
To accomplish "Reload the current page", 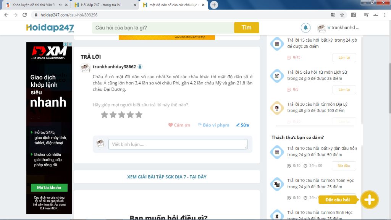I will point(25,15).
